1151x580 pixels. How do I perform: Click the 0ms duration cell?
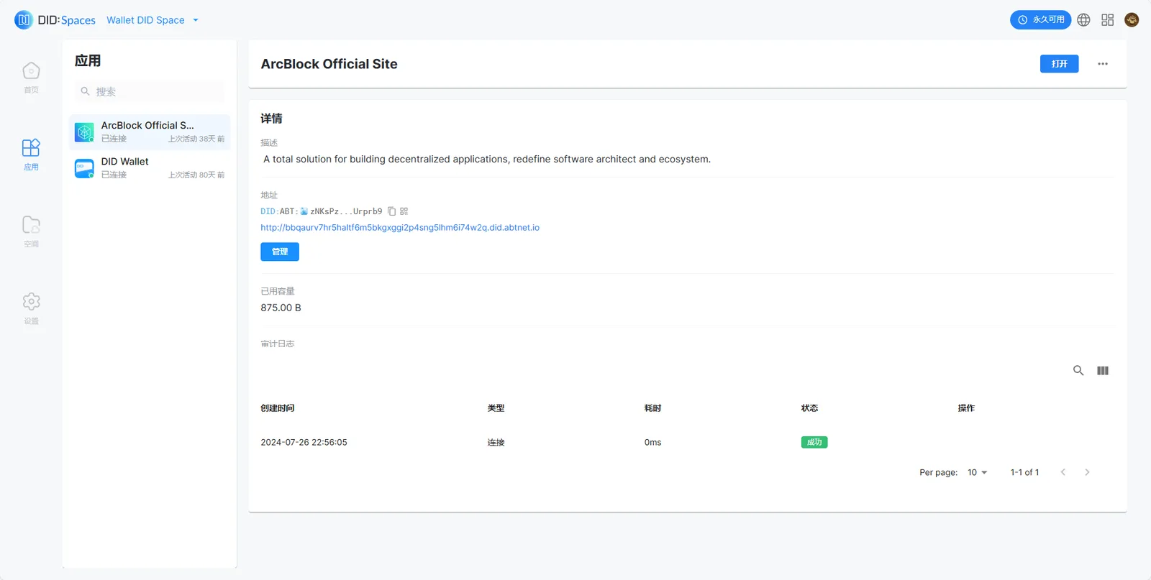point(653,443)
